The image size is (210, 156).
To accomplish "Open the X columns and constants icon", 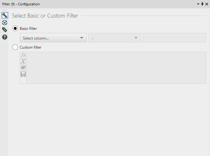I will coord(23,61).
